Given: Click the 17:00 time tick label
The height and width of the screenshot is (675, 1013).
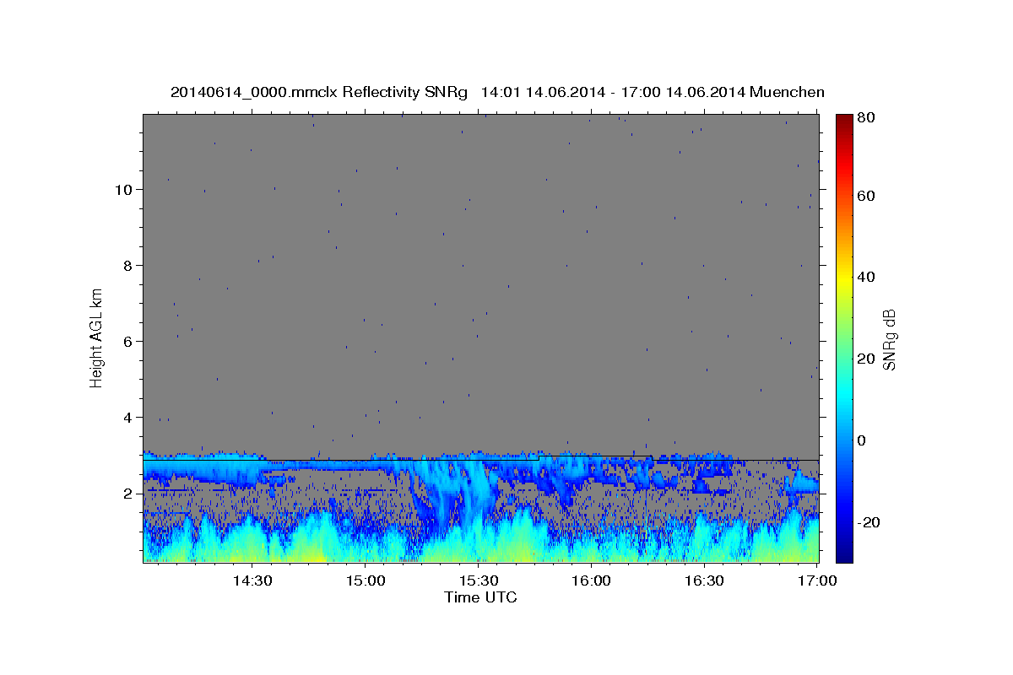Looking at the screenshot, I should (x=817, y=581).
